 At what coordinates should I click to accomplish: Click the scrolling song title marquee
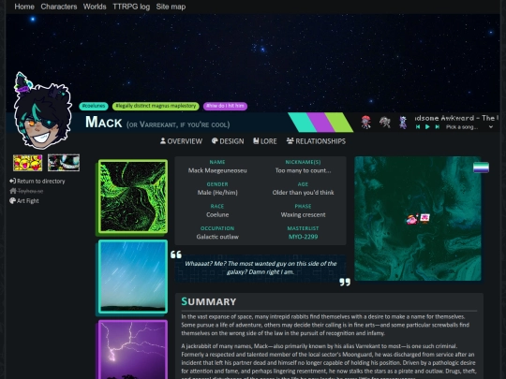click(x=456, y=118)
